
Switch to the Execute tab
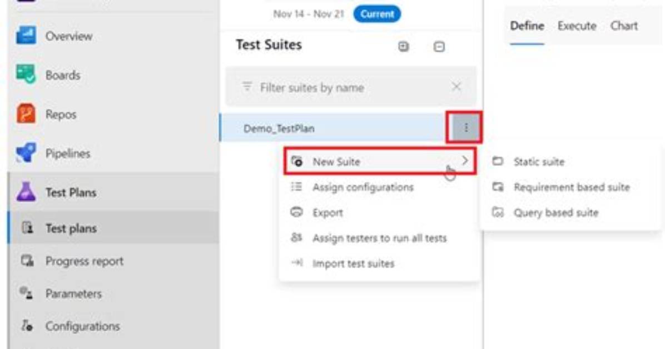pyautogui.click(x=577, y=26)
